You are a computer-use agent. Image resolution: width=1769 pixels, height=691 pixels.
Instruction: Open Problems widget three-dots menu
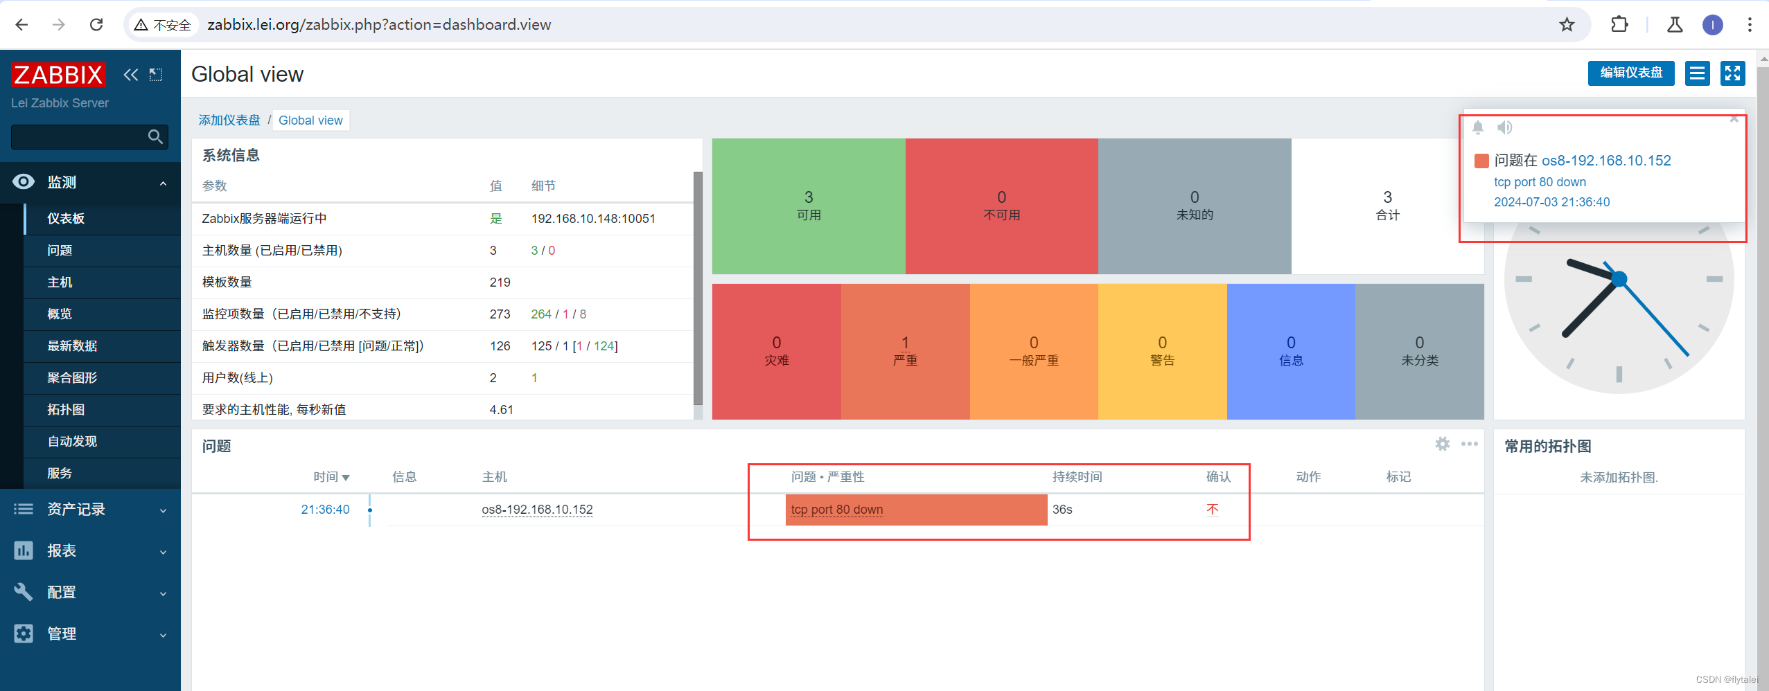point(1469,444)
